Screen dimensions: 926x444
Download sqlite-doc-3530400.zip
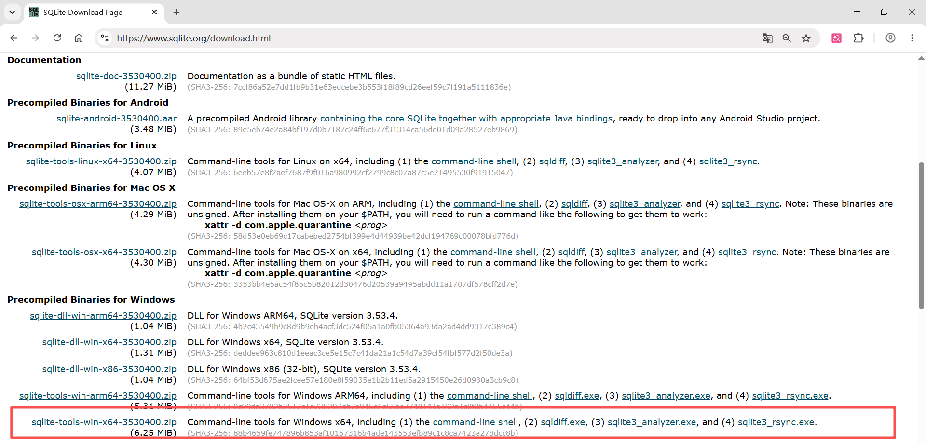[126, 76]
